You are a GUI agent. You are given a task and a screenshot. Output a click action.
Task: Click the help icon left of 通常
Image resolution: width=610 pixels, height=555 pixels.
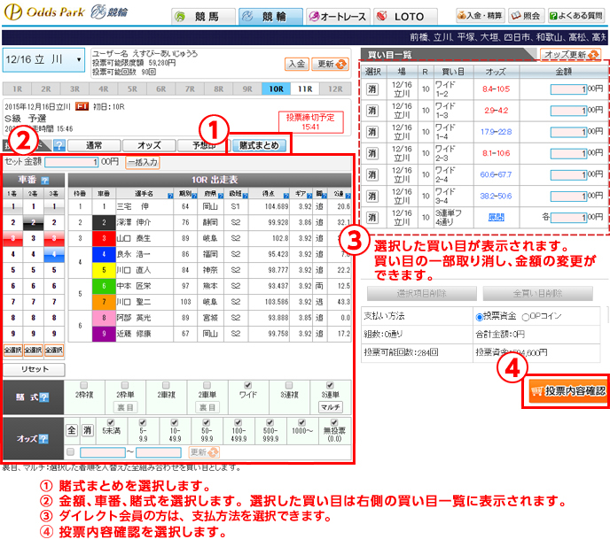point(59,146)
